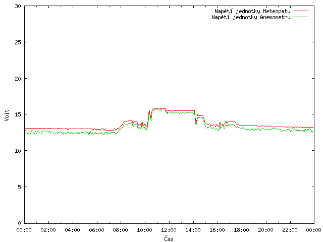Click the x-axis label 10:00
The width and height of the screenshot is (323, 242).
coord(145,230)
